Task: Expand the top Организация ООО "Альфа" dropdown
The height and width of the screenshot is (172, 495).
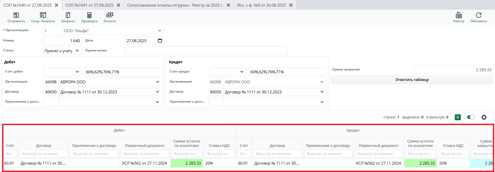Action: point(159,31)
